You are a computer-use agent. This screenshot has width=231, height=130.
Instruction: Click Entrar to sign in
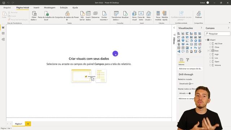click(202, 3)
